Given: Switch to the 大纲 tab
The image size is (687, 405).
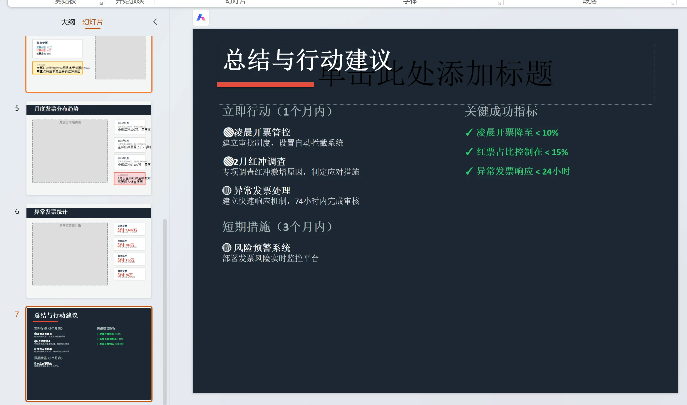Looking at the screenshot, I should pyautogui.click(x=68, y=22).
